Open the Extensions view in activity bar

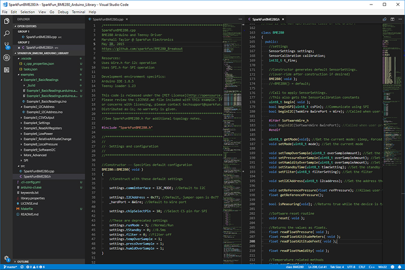(x=7, y=69)
